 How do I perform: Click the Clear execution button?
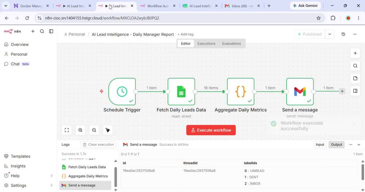click(x=99, y=144)
